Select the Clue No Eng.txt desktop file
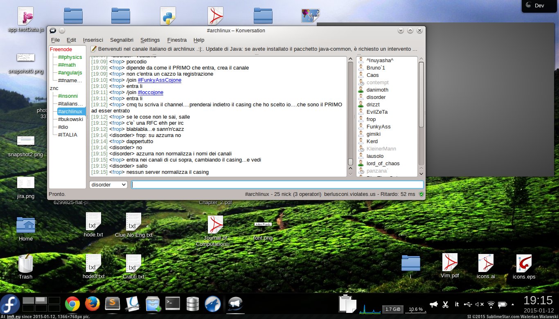This screenshot has width=559, height=319. pyautogui.click(x=133, y=225)
